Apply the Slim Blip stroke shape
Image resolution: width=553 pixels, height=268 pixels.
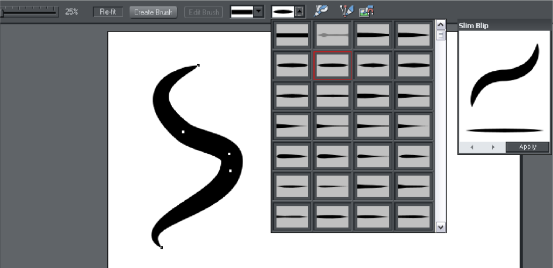click(528, 147)
